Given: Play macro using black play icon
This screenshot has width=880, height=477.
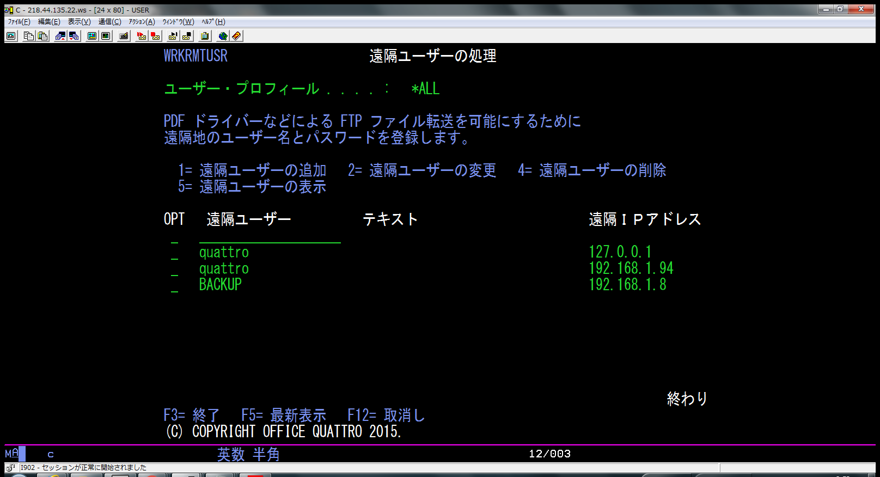Looking at the screenshot, I should tap(173, 36).
